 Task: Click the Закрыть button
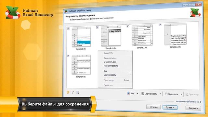point(193,108)
